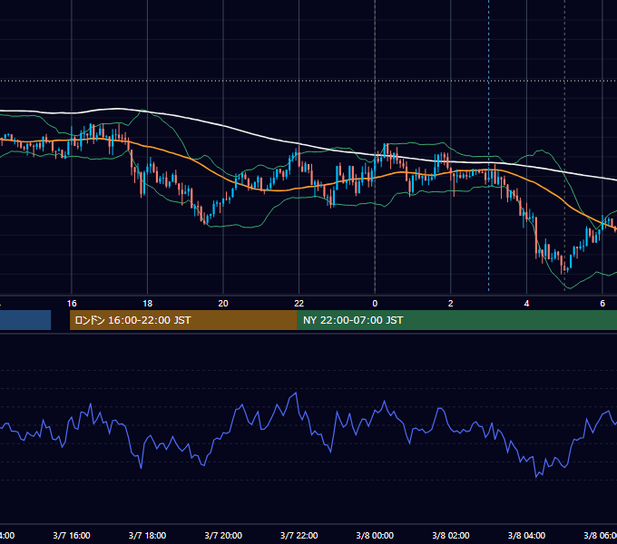Click the 3/7 20:00 date label
Viewport: 617px width, 544px height.
point(223,535)
